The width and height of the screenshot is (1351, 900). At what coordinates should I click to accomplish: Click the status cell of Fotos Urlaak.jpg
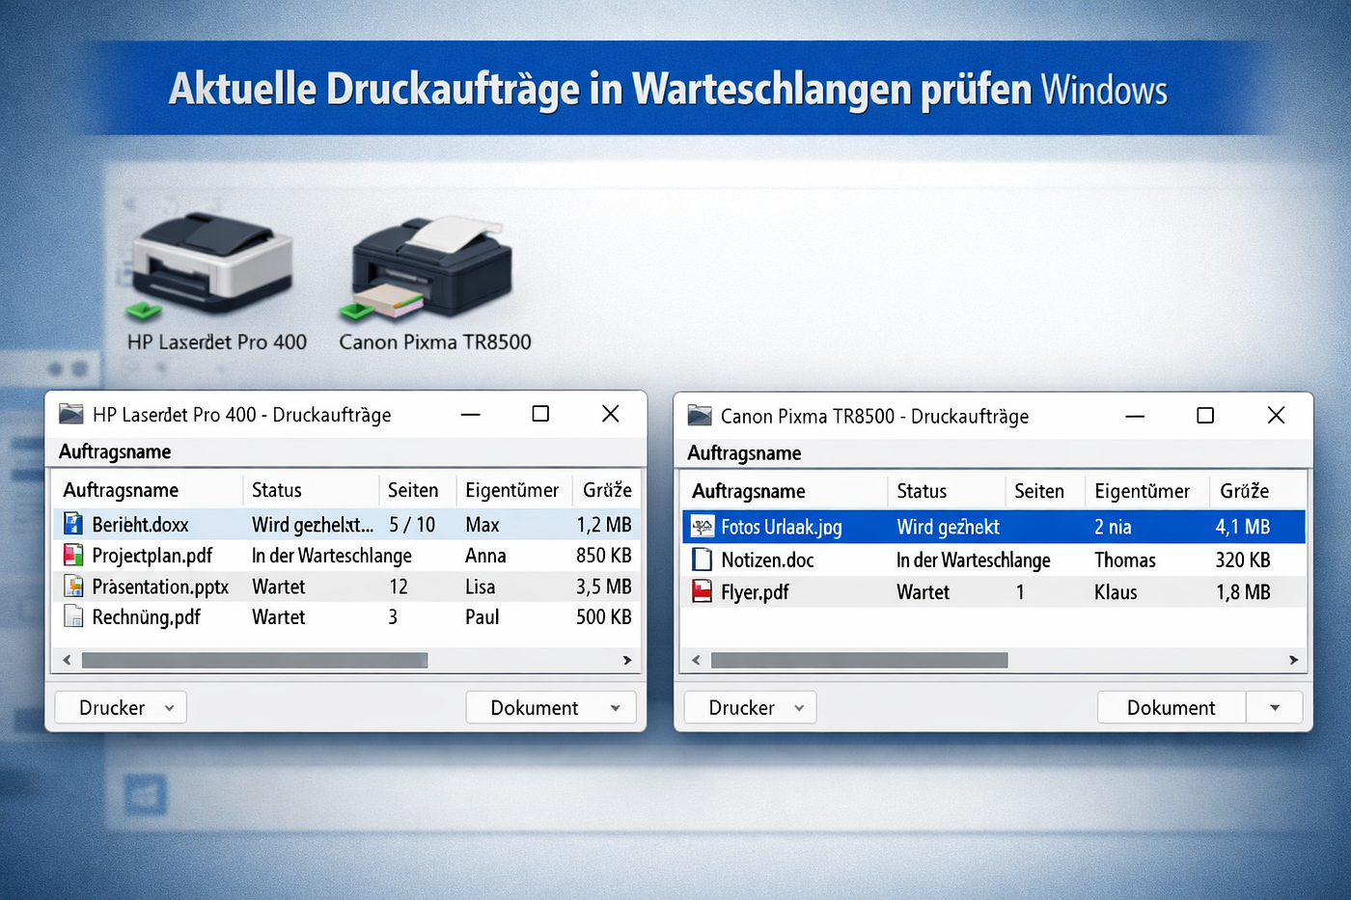tap(948, 527)
